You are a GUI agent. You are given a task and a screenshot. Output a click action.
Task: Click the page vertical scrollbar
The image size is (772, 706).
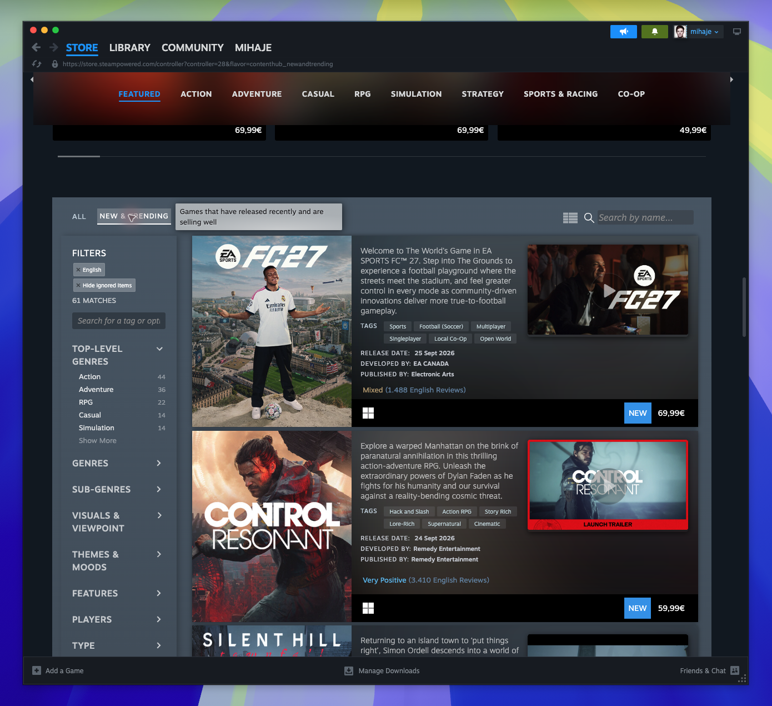click(744, 307)
